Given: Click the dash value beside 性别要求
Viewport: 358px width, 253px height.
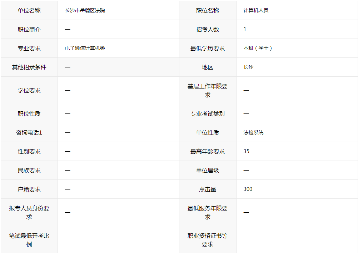Looking at the screenshot, I should (68, 152).
